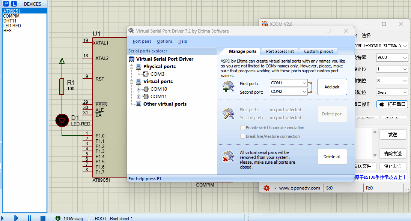Open XCOM parity dropdown showing None
This screenshot has height=221, width=411.
(392, 92)
